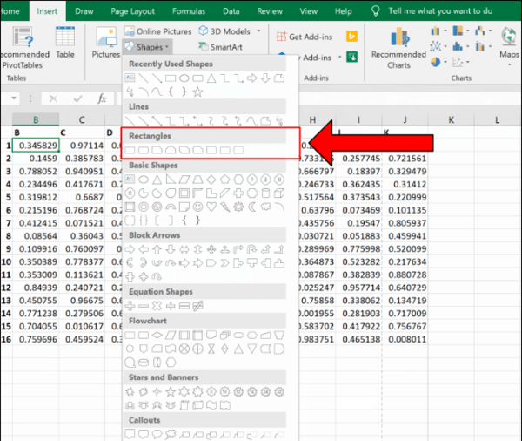
Task: Pick the flowchart decision diamond shape
Action: 157,335
